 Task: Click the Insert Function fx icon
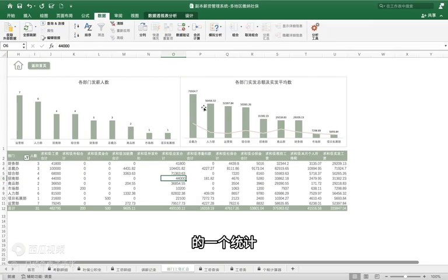click(x=51, y=45)
